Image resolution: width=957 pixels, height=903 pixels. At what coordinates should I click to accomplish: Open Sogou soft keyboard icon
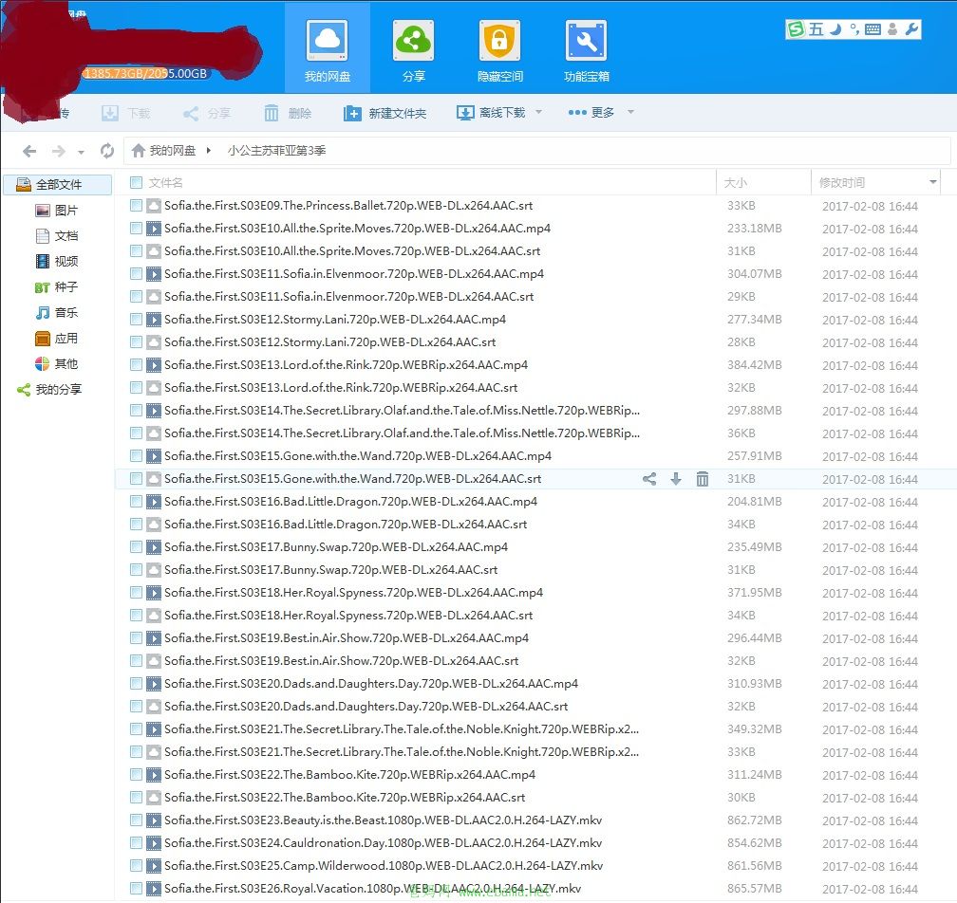[873, 29]
